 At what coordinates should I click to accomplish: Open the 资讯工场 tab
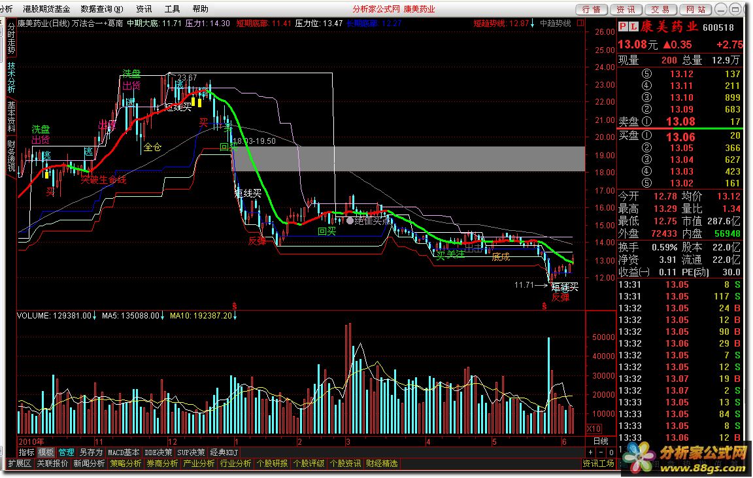[x=598, y=464]
